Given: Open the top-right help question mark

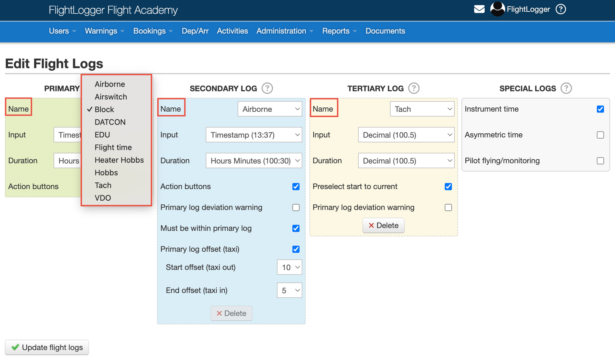Looking at the screenshot, I should tap(561, 9).
